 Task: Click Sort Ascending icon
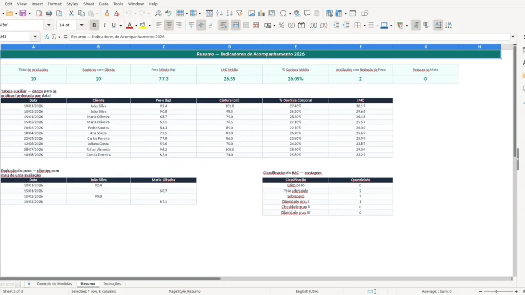tap(219, 13)
